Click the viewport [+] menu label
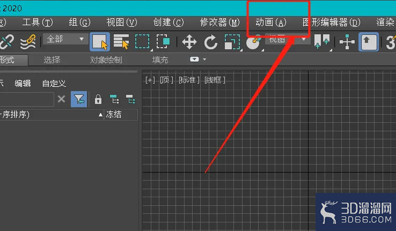 tap(150, 80)
